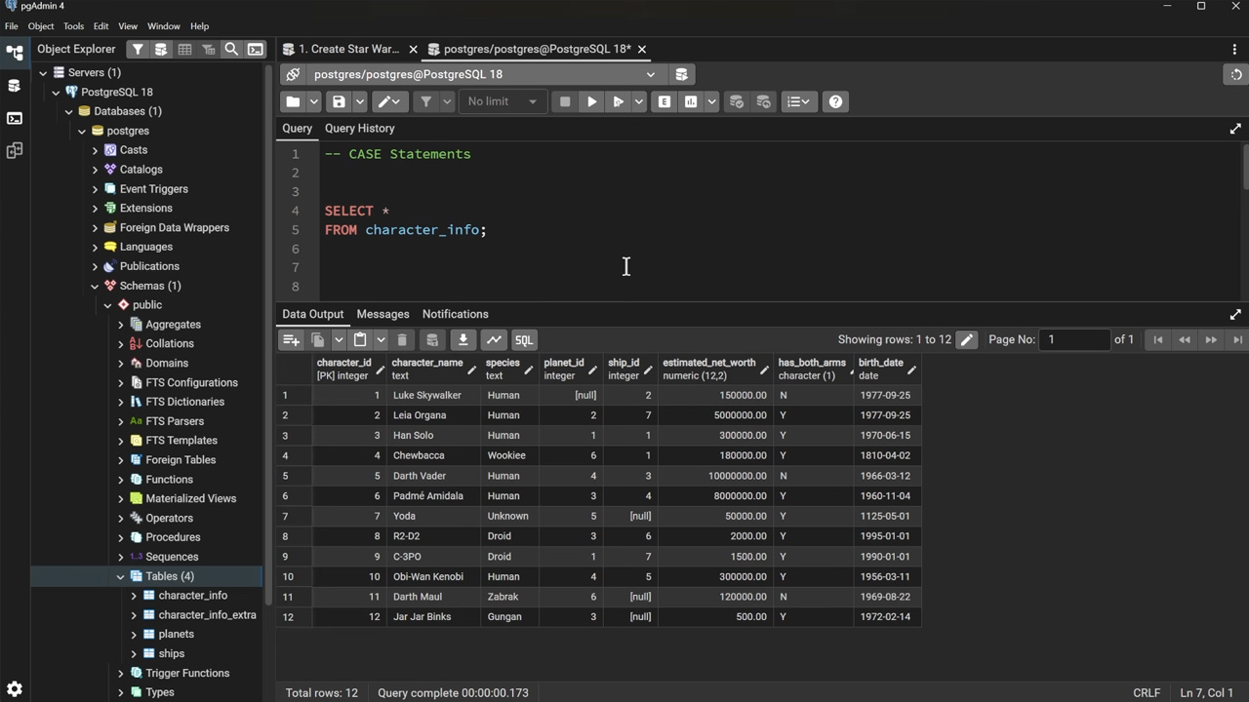Switch to the Messages tab
The width and height of the screenshot is (1249, 702).
click(x=383, y=314)
